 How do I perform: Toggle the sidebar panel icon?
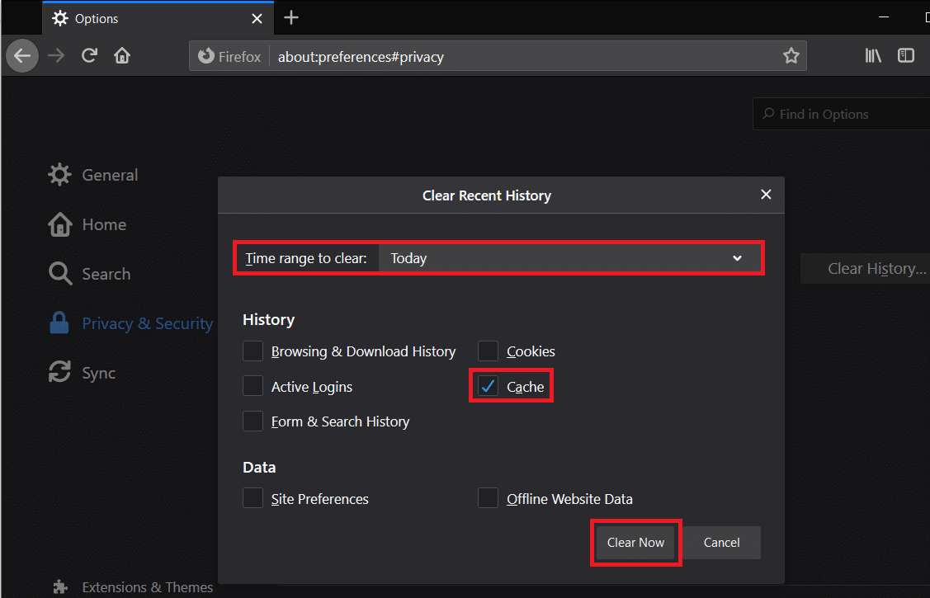pyautogui.click(x=906, y=55)
